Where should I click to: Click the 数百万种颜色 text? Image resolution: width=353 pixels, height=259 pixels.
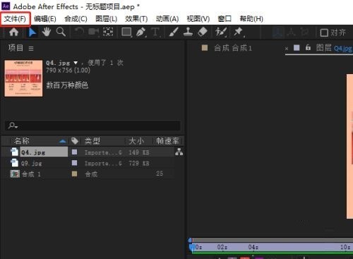[67, 85]
